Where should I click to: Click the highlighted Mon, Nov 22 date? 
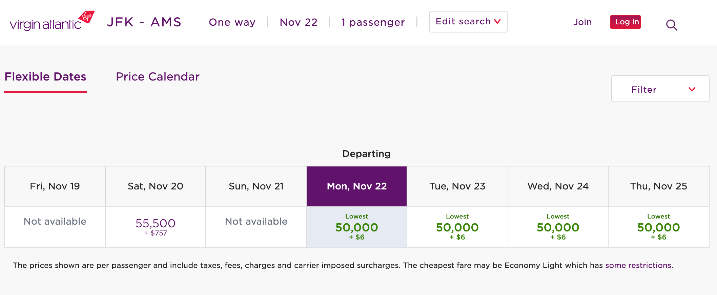coord(356,186)
